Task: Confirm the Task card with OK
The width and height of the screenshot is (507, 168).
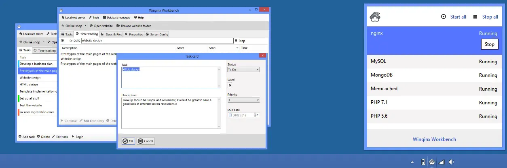Action: coord(129,141)
